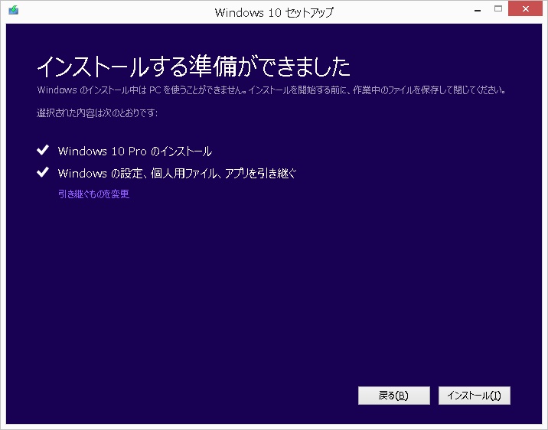548x430 pixels.
Task: Click the blank title bar area left of the title
Action: click(x=115, y=12)
